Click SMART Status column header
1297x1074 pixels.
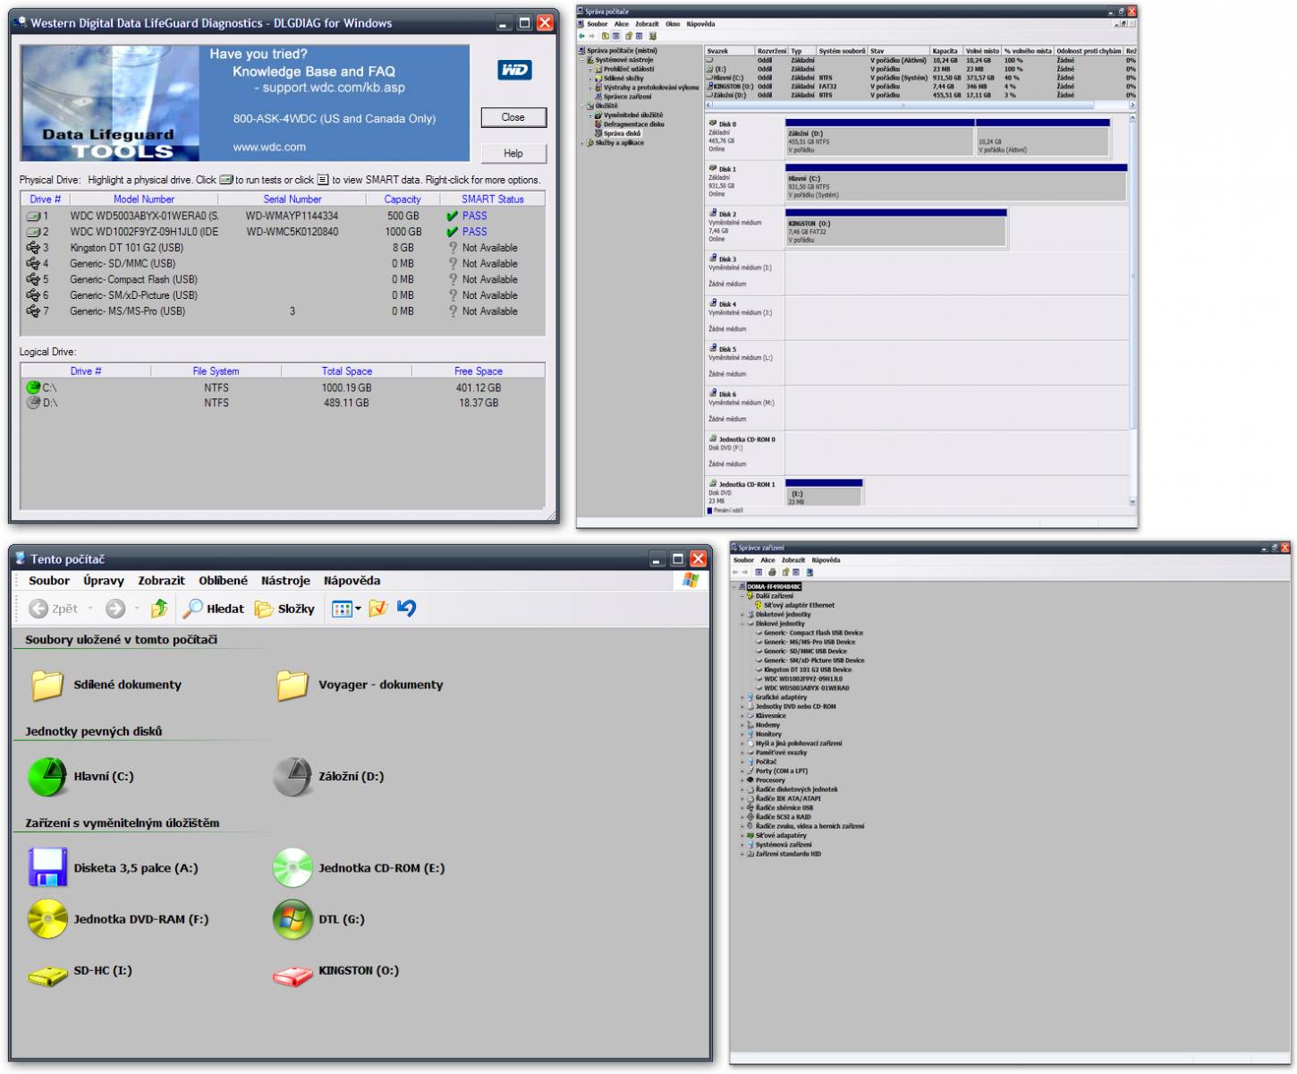[492, 200]
